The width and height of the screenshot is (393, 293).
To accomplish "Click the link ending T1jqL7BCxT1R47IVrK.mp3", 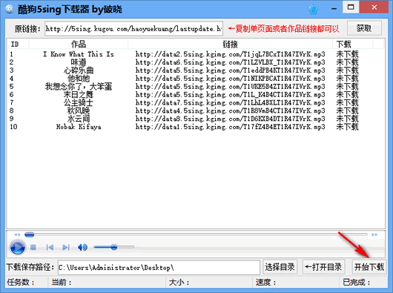I will click(231, 54).
